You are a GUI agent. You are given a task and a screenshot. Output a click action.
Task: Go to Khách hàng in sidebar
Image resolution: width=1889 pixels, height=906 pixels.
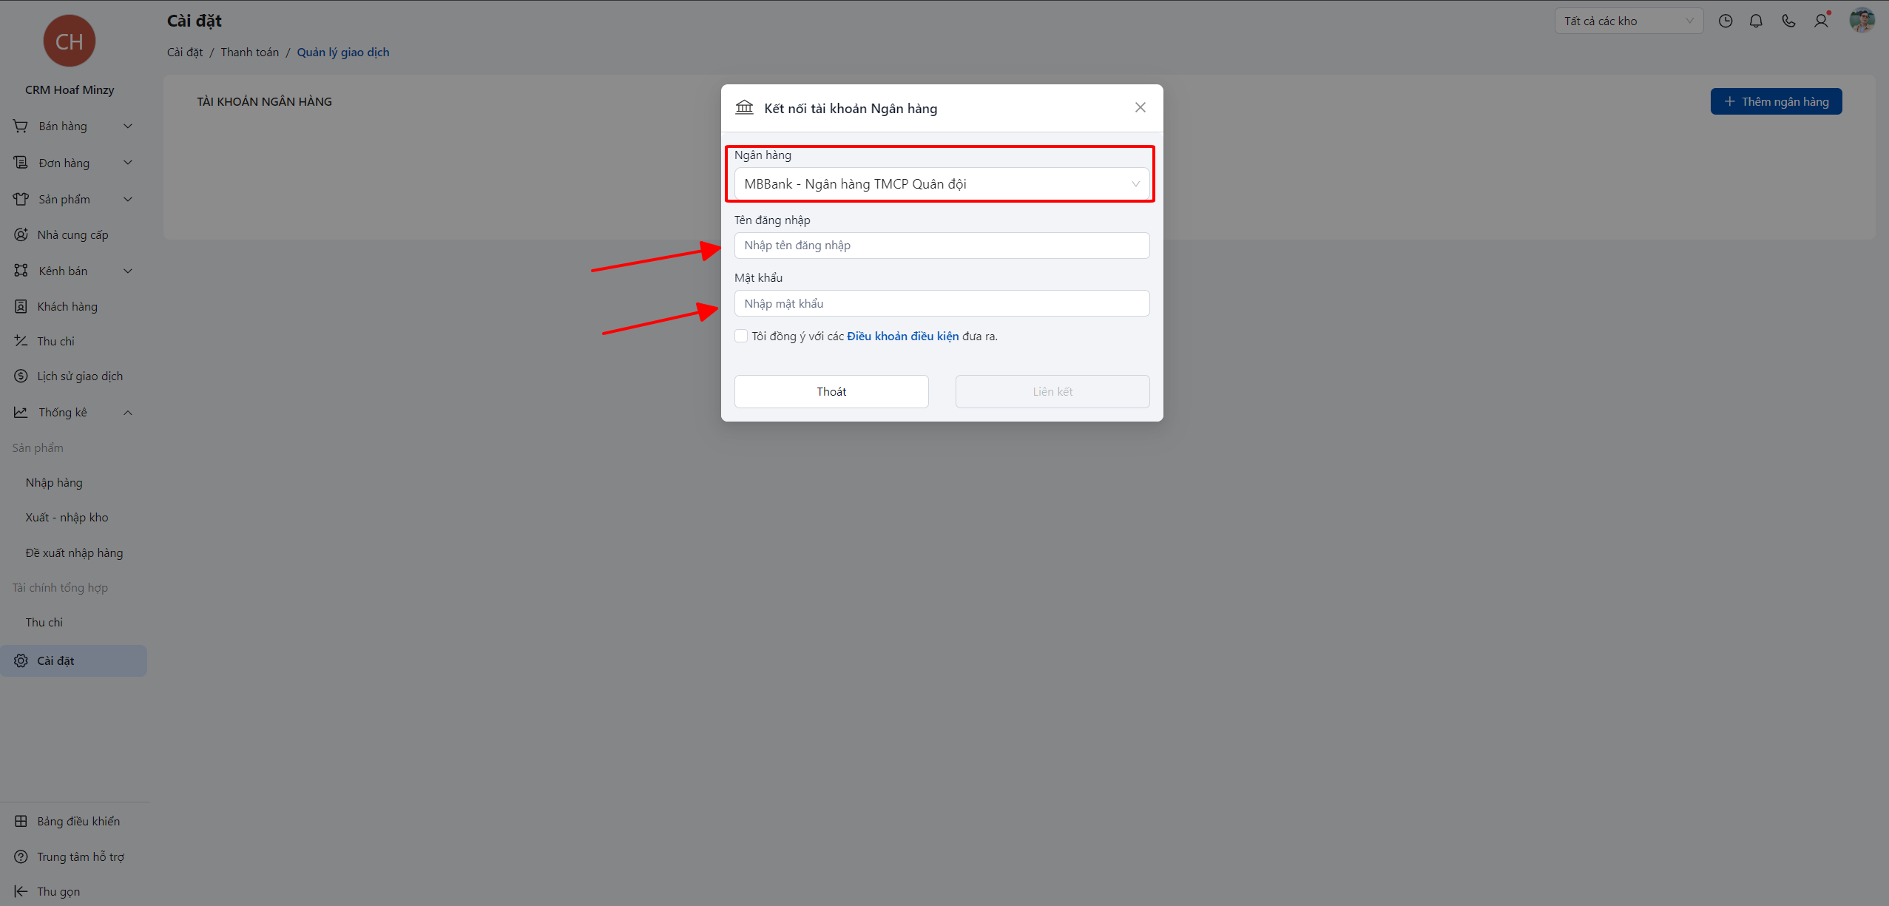click(67, 306)
